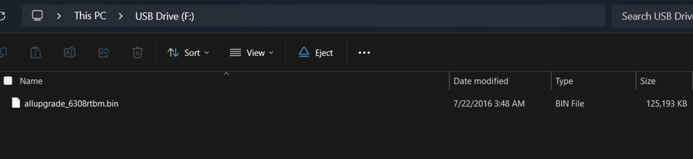
Task: Open the See more ellipsis menu
Action: (x=364, y=53)
